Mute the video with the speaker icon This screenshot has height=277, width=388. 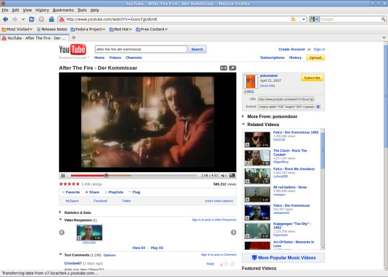click(x=224, y=175)
